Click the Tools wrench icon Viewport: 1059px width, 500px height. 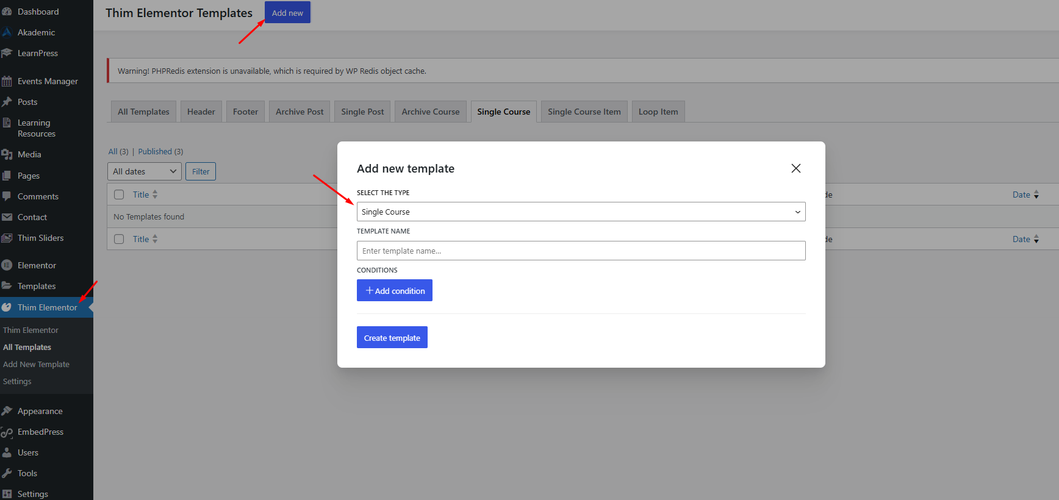click(7, 473)
